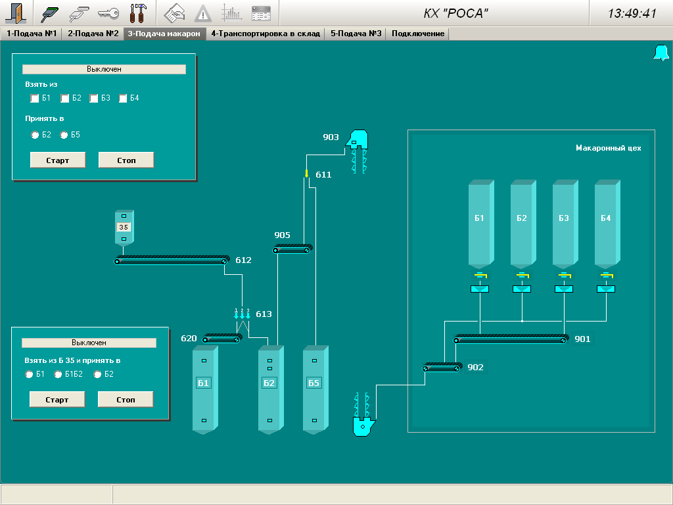
Task: Choose the Б1Б2 radio option
Action: point(58,375)
